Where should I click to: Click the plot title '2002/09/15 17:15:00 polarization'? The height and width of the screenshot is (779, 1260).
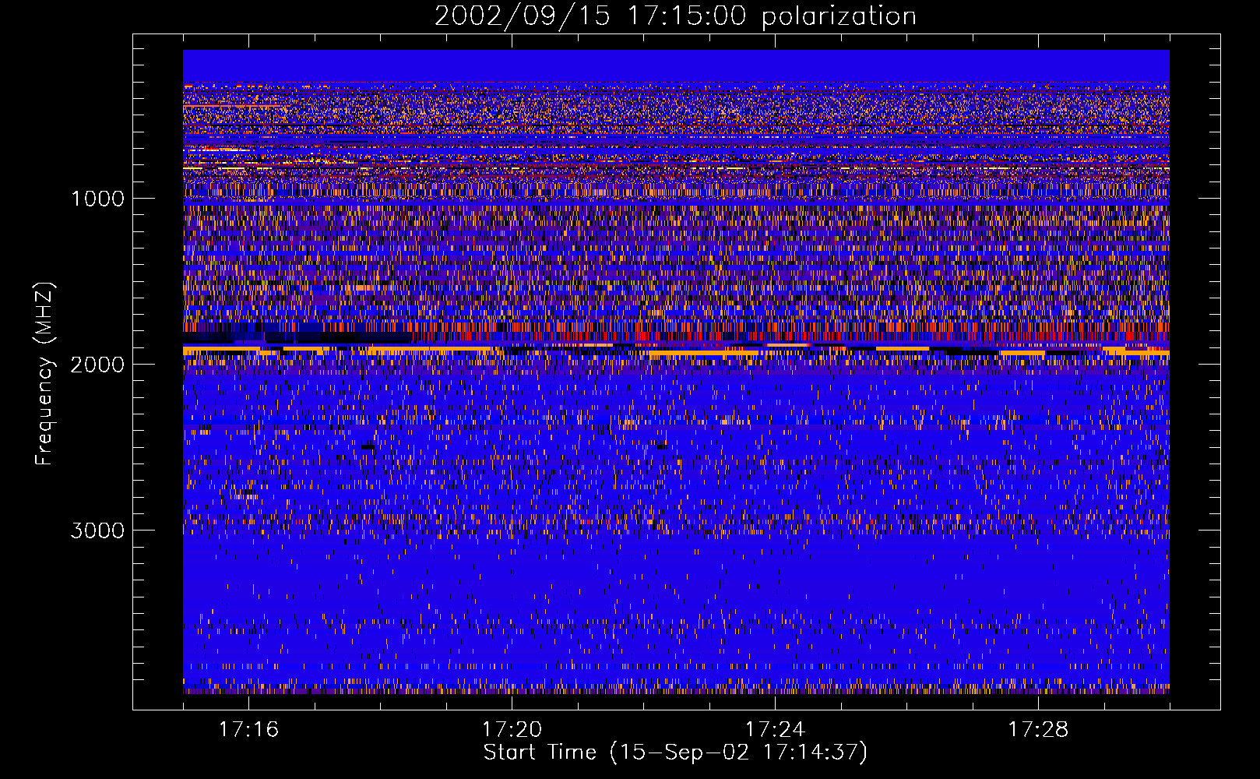coord(675,16)
